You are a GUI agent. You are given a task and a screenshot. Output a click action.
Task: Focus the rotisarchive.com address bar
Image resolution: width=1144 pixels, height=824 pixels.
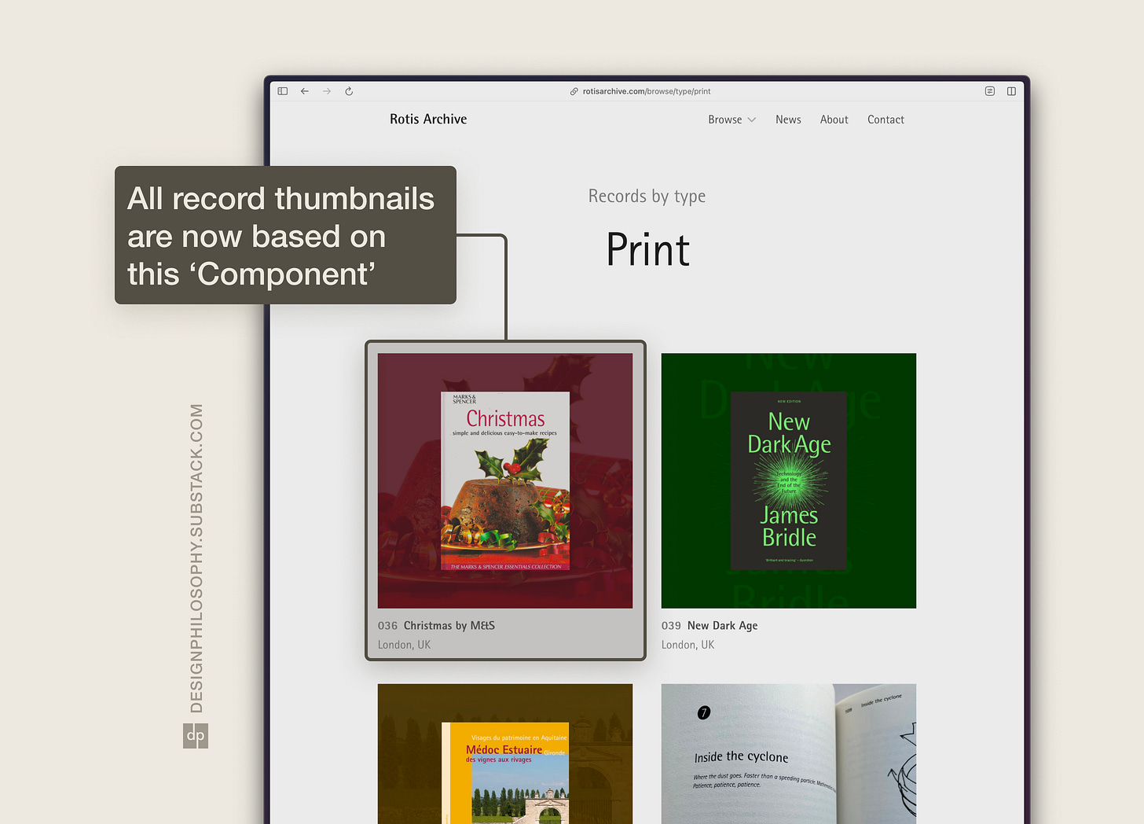pyautogui.click(x=647, y=91)
